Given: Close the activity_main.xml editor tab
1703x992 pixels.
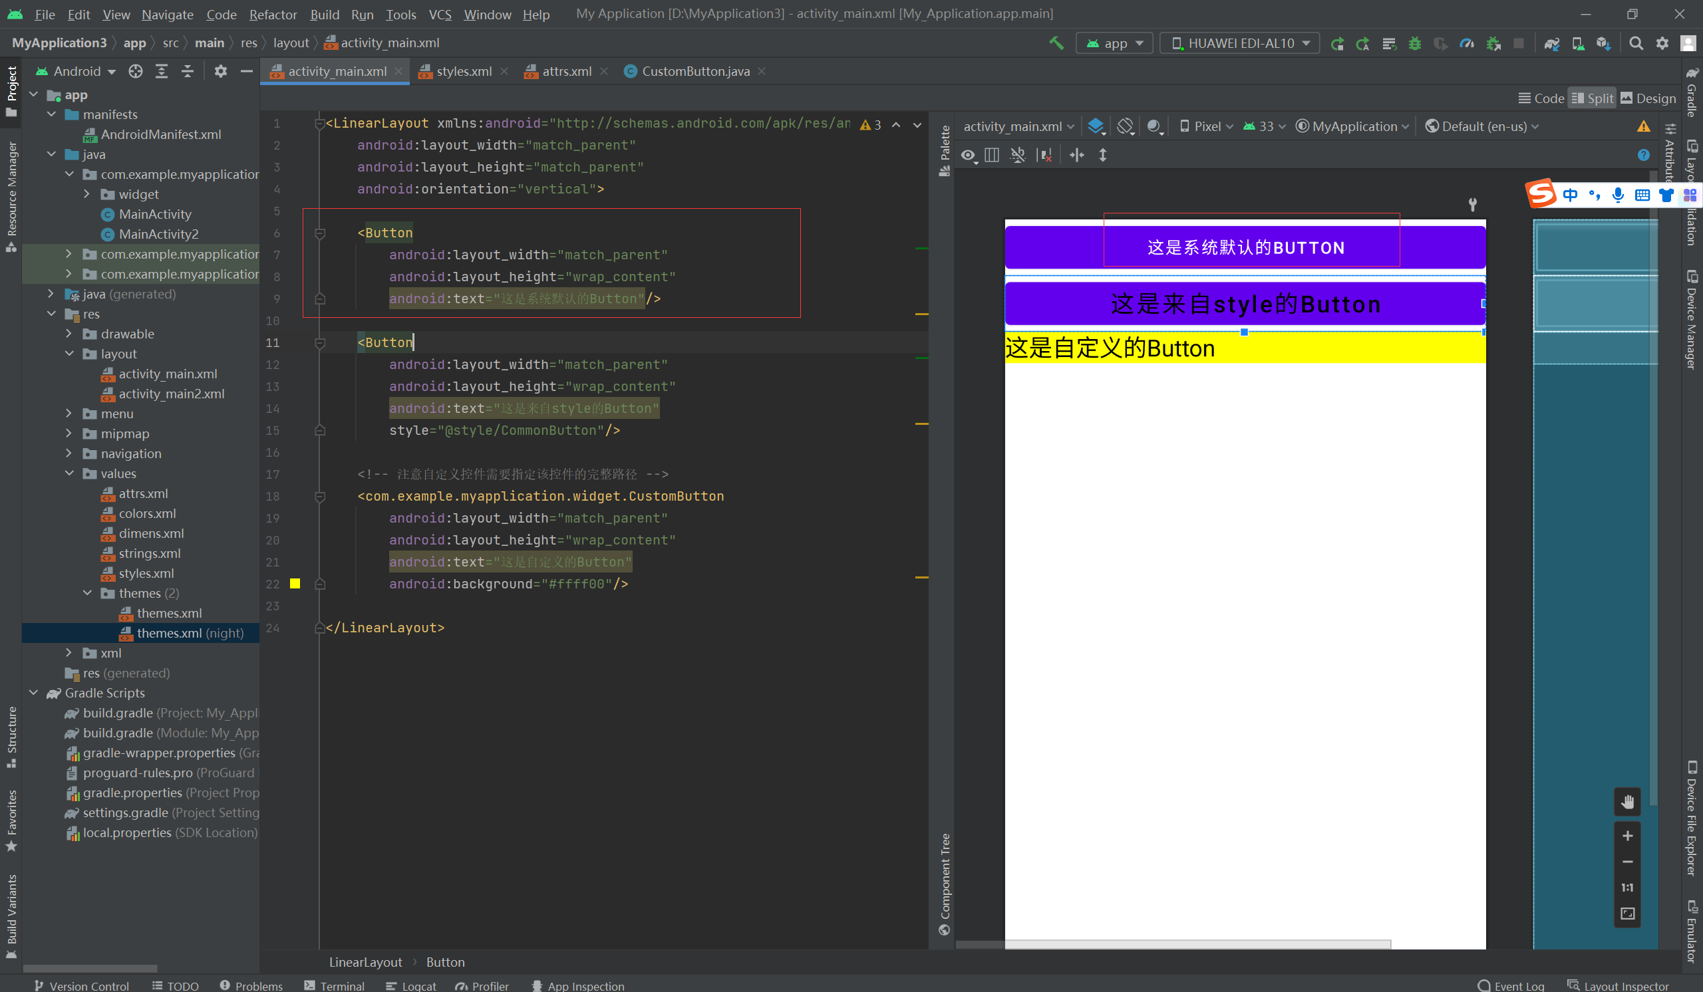Looking at the screenshot, I should pyautogui.click(x=398, y=72).
